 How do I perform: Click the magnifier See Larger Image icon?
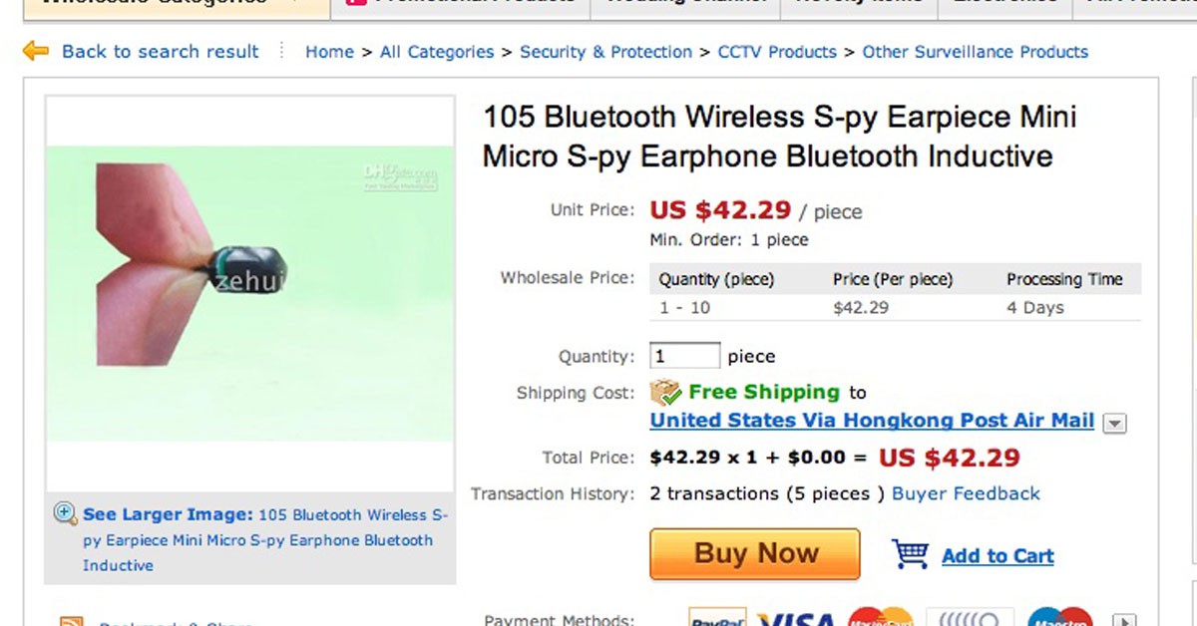(x=66, y=513)
